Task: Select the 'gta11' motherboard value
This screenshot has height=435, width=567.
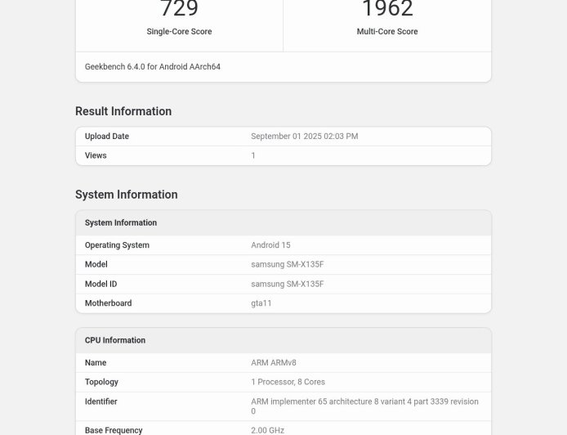Action: [261, 303]
